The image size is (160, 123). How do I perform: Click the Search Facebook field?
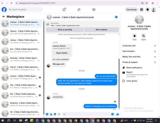click(x=25, y=10)
